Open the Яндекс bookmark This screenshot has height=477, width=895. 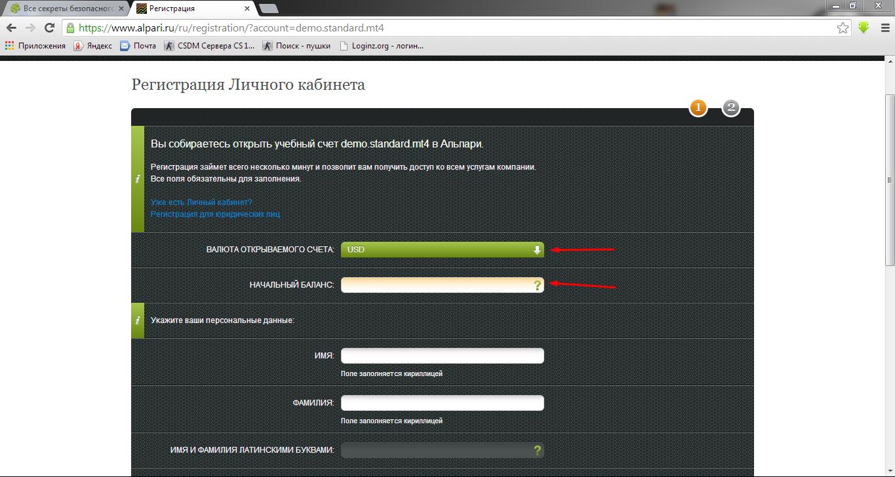pos(92,46)
